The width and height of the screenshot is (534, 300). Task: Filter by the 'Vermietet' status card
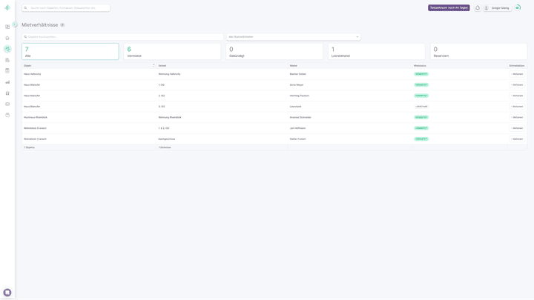(x=172, y=51)
